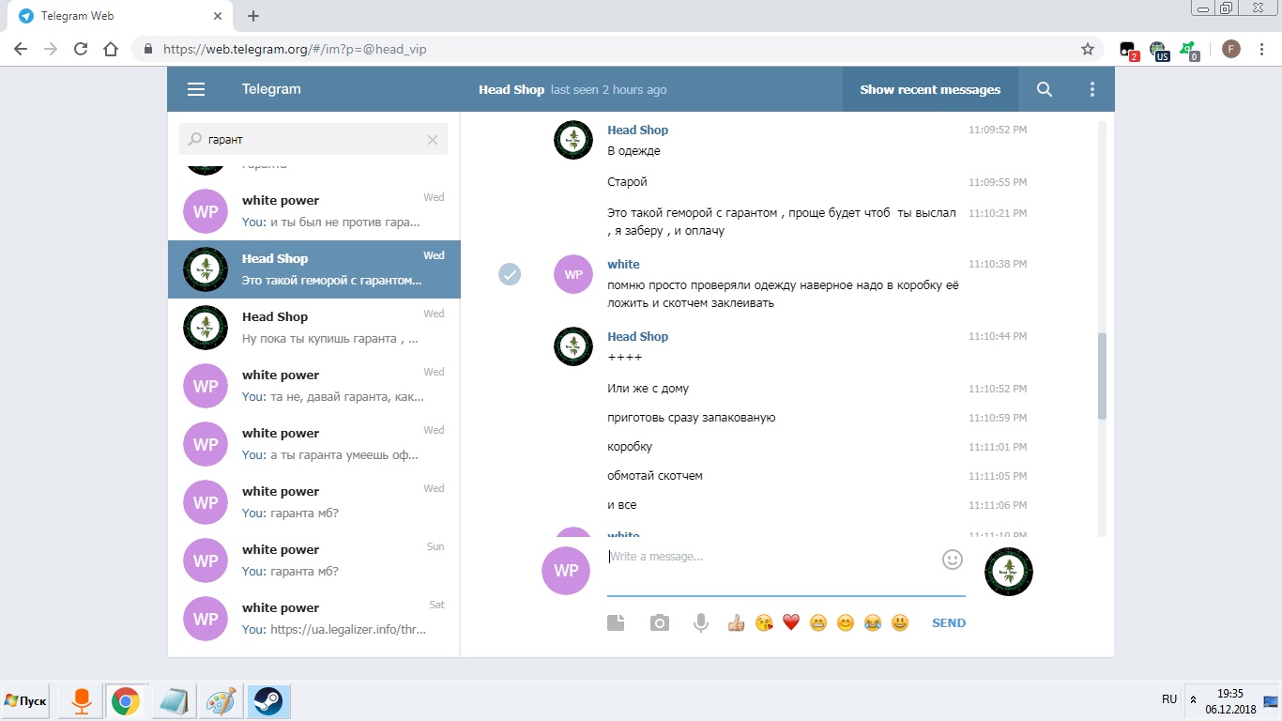Open new browser tab with plus button
Image resolution: width=1282 pixels, height=721 pixels.
253,16
